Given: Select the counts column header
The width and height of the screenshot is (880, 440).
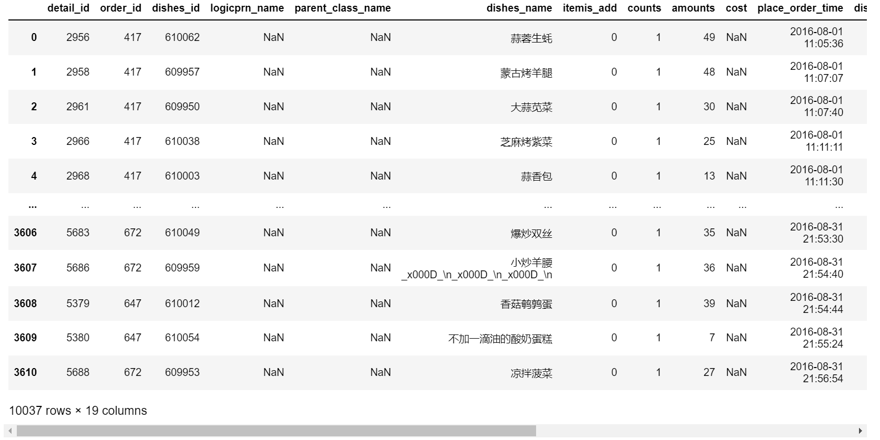Looking at the screenshot, I should [644, 8].
